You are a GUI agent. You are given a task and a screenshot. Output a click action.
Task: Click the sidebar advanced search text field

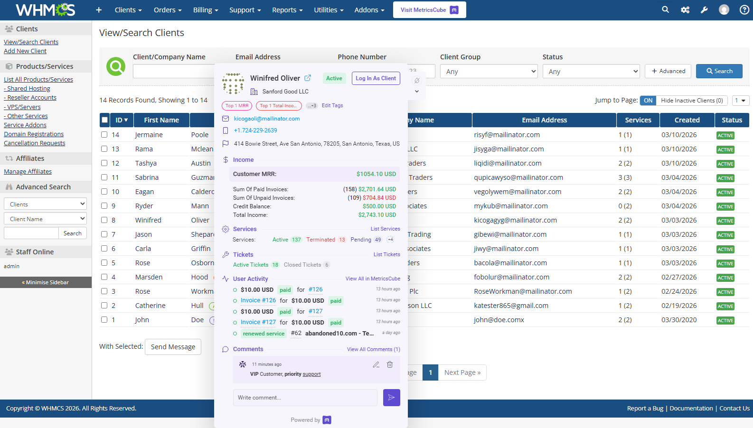[x=31, y=233]
